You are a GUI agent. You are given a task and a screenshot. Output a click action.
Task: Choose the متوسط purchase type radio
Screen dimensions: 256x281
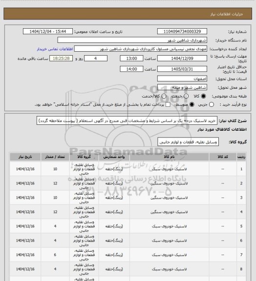tap(192, 104)
